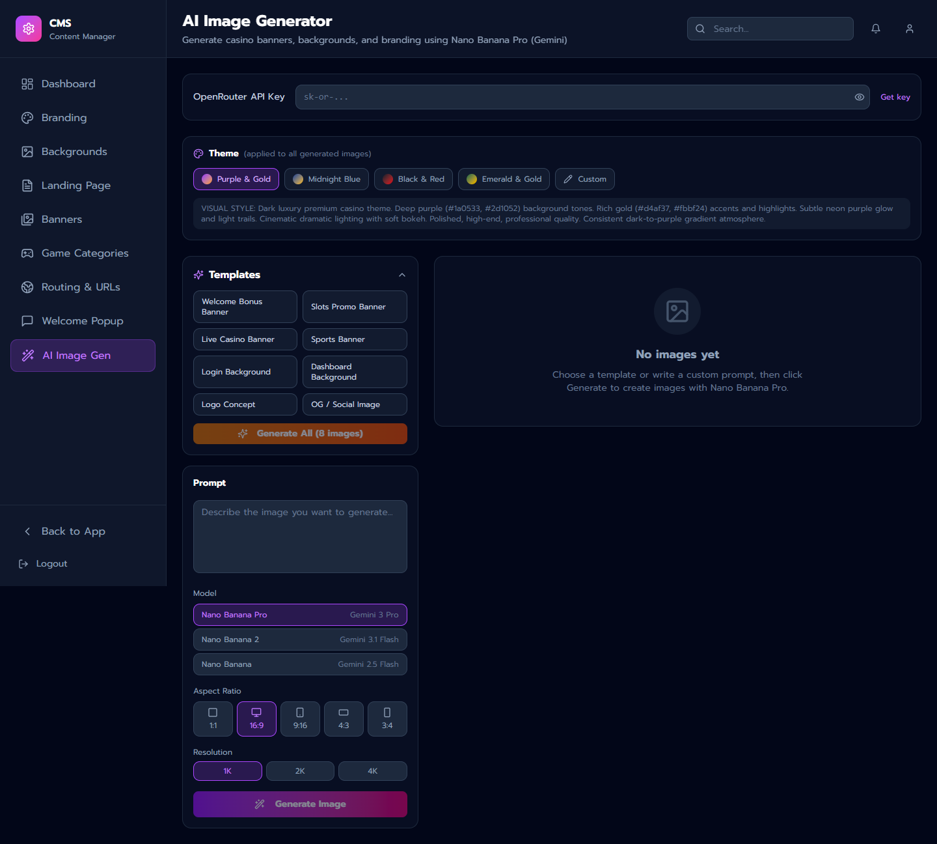Click the Logout door icon
The height and width of the screenshot is (844, 937).
[23, 564]
